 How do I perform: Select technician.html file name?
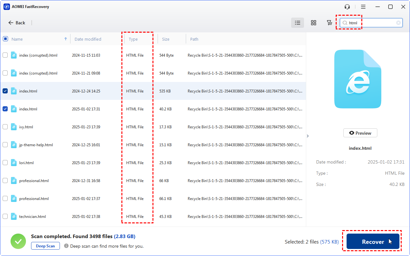32,217
